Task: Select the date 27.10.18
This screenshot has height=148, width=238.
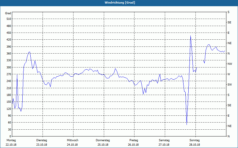Action: coord(164,145)
